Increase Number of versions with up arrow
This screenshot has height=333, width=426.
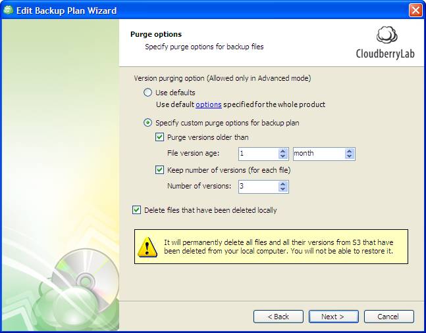coord(283,184)
